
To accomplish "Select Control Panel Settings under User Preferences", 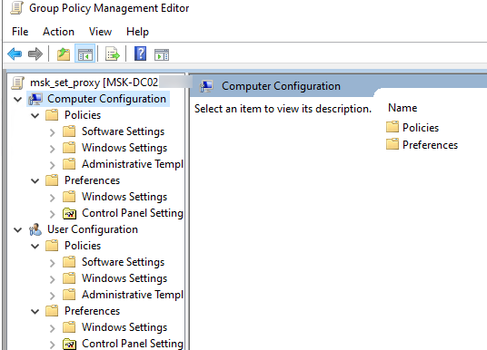I will pyautogui.click(x=133, y=344).
